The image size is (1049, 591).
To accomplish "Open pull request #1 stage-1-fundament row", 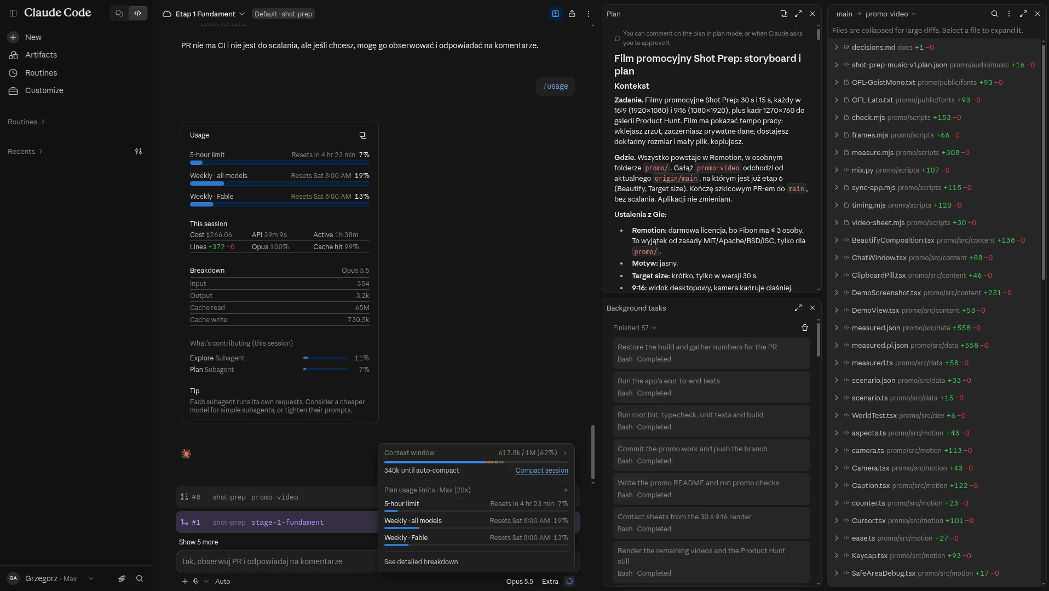I will click(276, 523).
